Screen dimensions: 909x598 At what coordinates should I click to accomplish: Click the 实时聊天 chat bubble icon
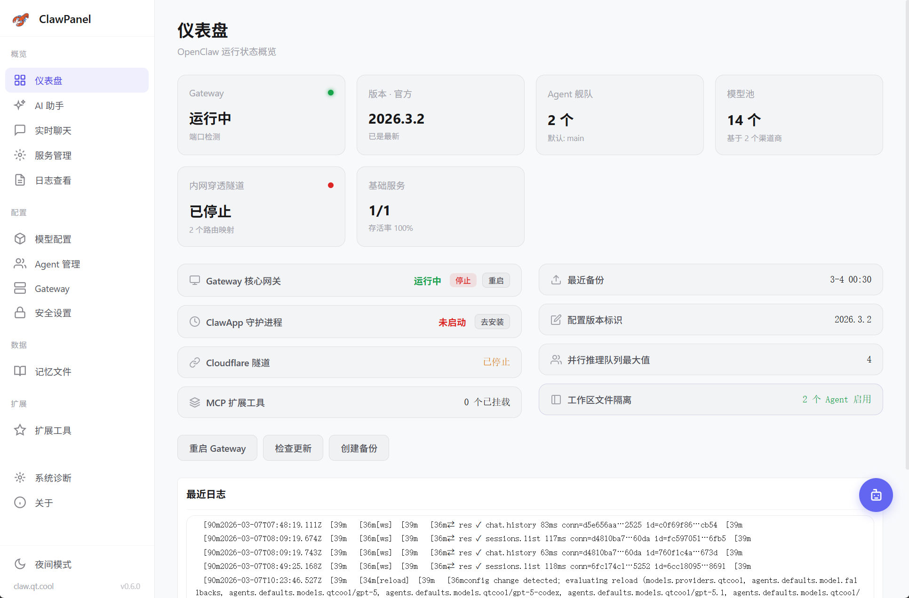(x=20, y=130)
